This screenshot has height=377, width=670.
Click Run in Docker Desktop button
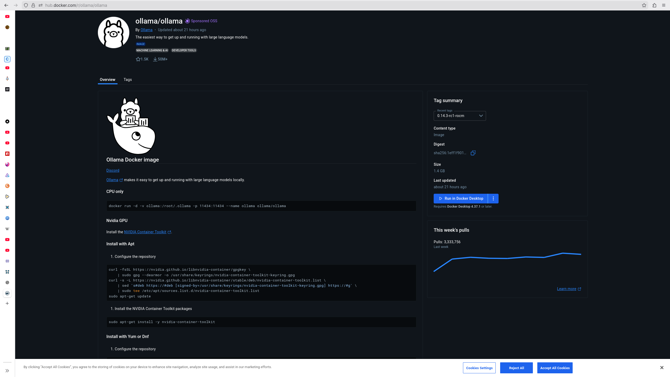click(x=461, y=198)
